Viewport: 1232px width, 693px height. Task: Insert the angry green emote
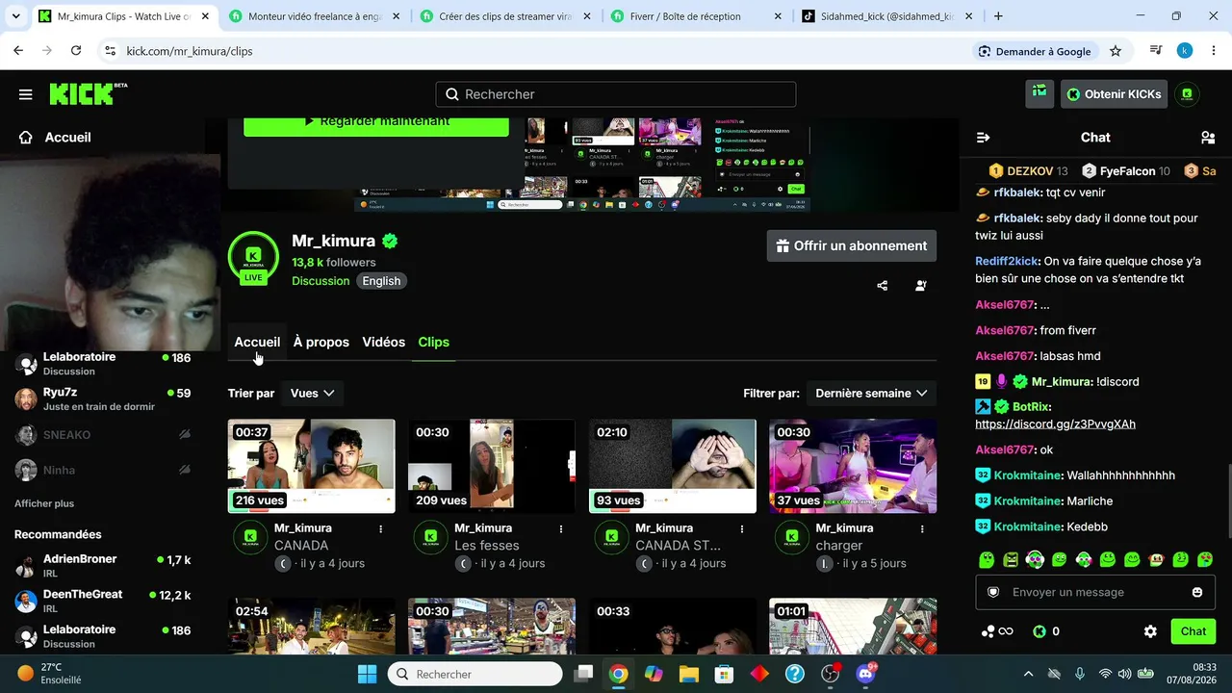point(1011,559)
